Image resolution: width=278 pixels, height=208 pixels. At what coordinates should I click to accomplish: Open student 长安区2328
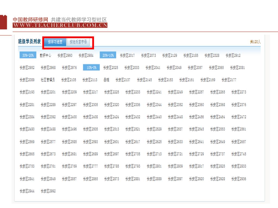[212, 56]
